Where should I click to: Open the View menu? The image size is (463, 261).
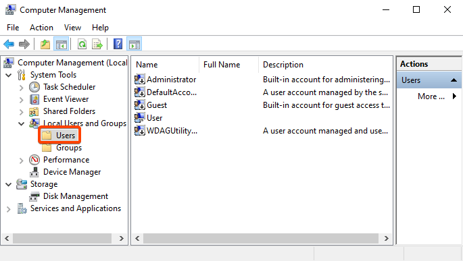point(72,28)
